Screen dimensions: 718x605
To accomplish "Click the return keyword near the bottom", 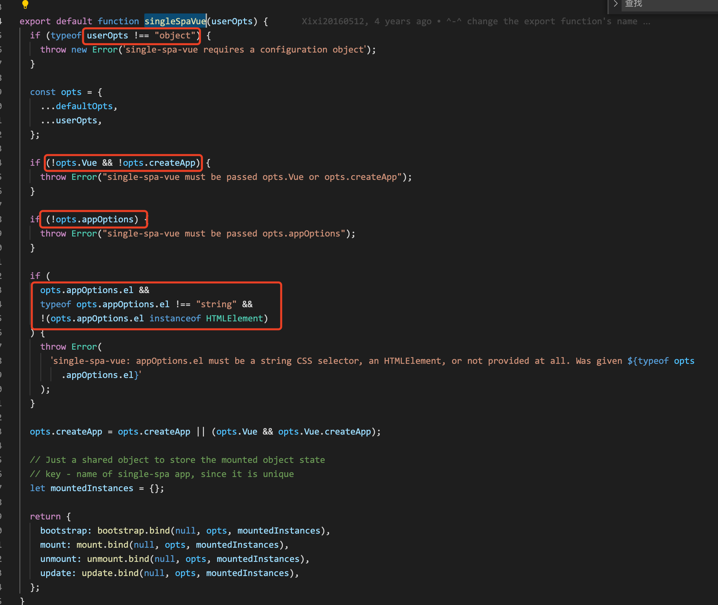I will click(x=45, y=516).
